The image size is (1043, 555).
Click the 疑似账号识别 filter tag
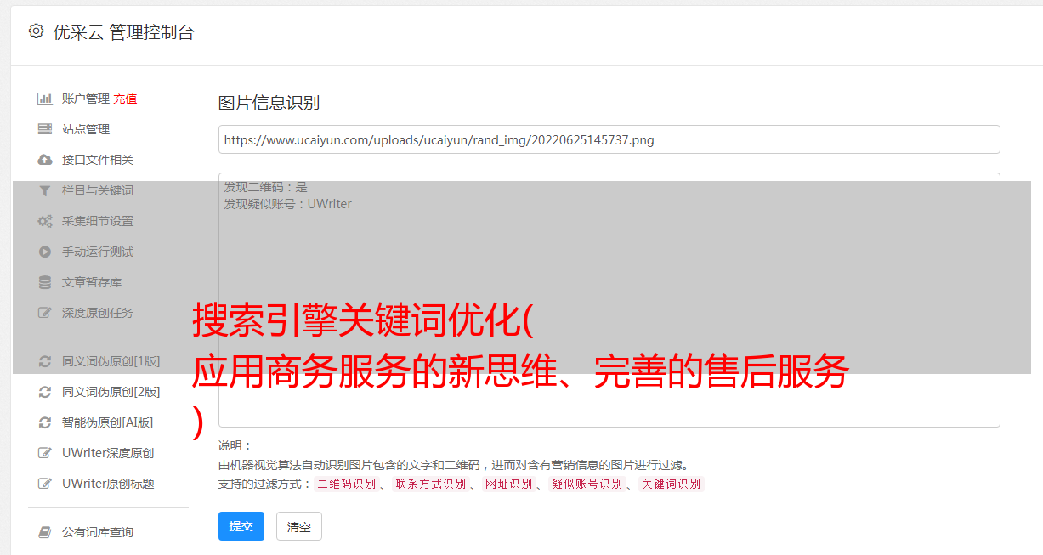(x=587, y=484)
